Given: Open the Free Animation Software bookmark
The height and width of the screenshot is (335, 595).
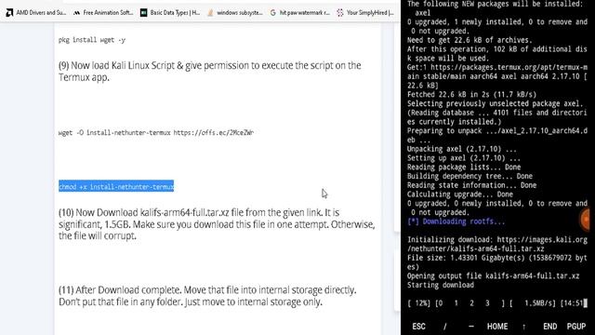Looking at the screenshot, I should coord(103,12).
